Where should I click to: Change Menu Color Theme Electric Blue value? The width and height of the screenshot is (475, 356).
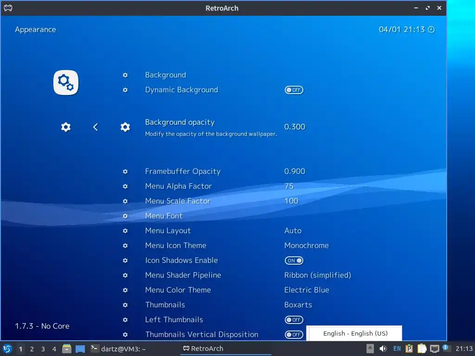coord(307,290)
